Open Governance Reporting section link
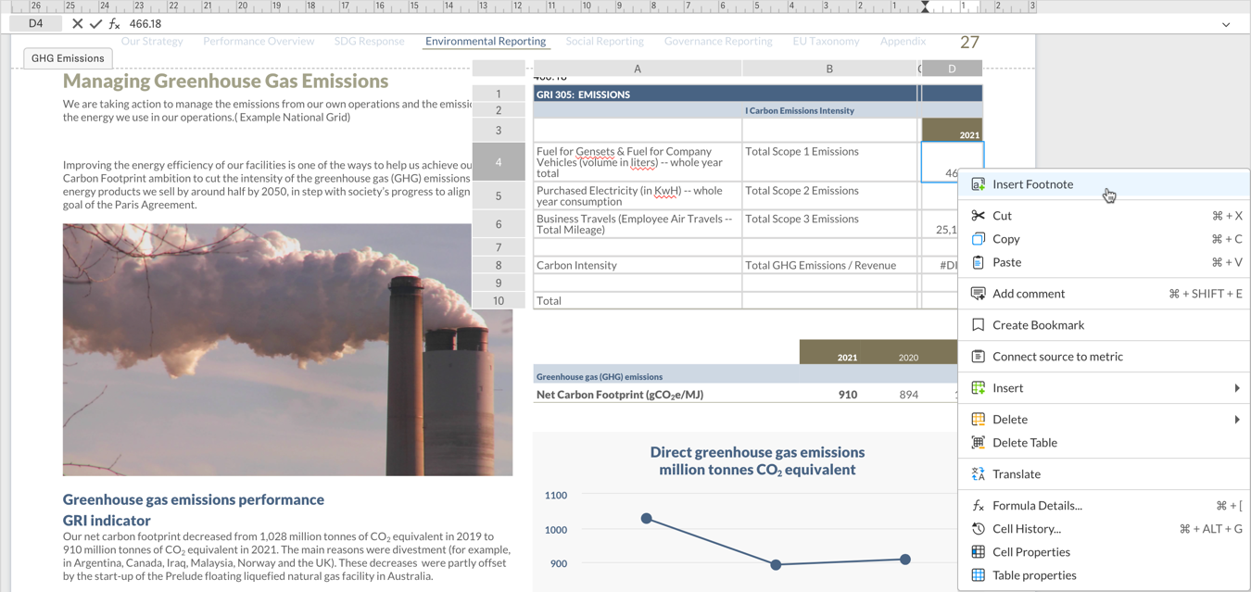This screenshot has width=1251, height=592. coord(718,42)
